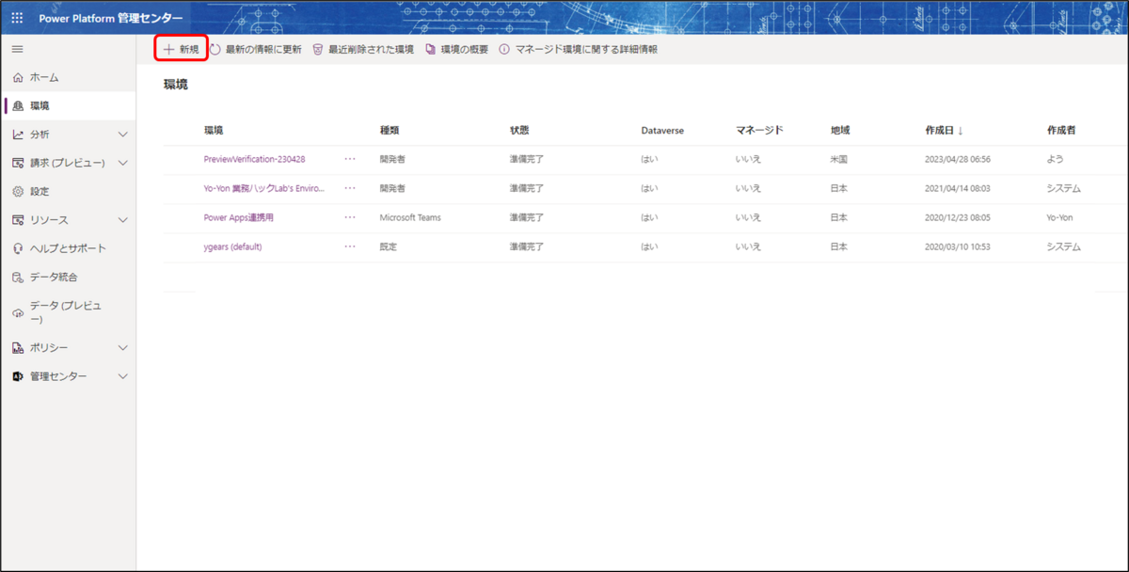The image size is (1129, 572).
Task: Open more options for Power Apps連携用
Action: (x=350, y=217)
